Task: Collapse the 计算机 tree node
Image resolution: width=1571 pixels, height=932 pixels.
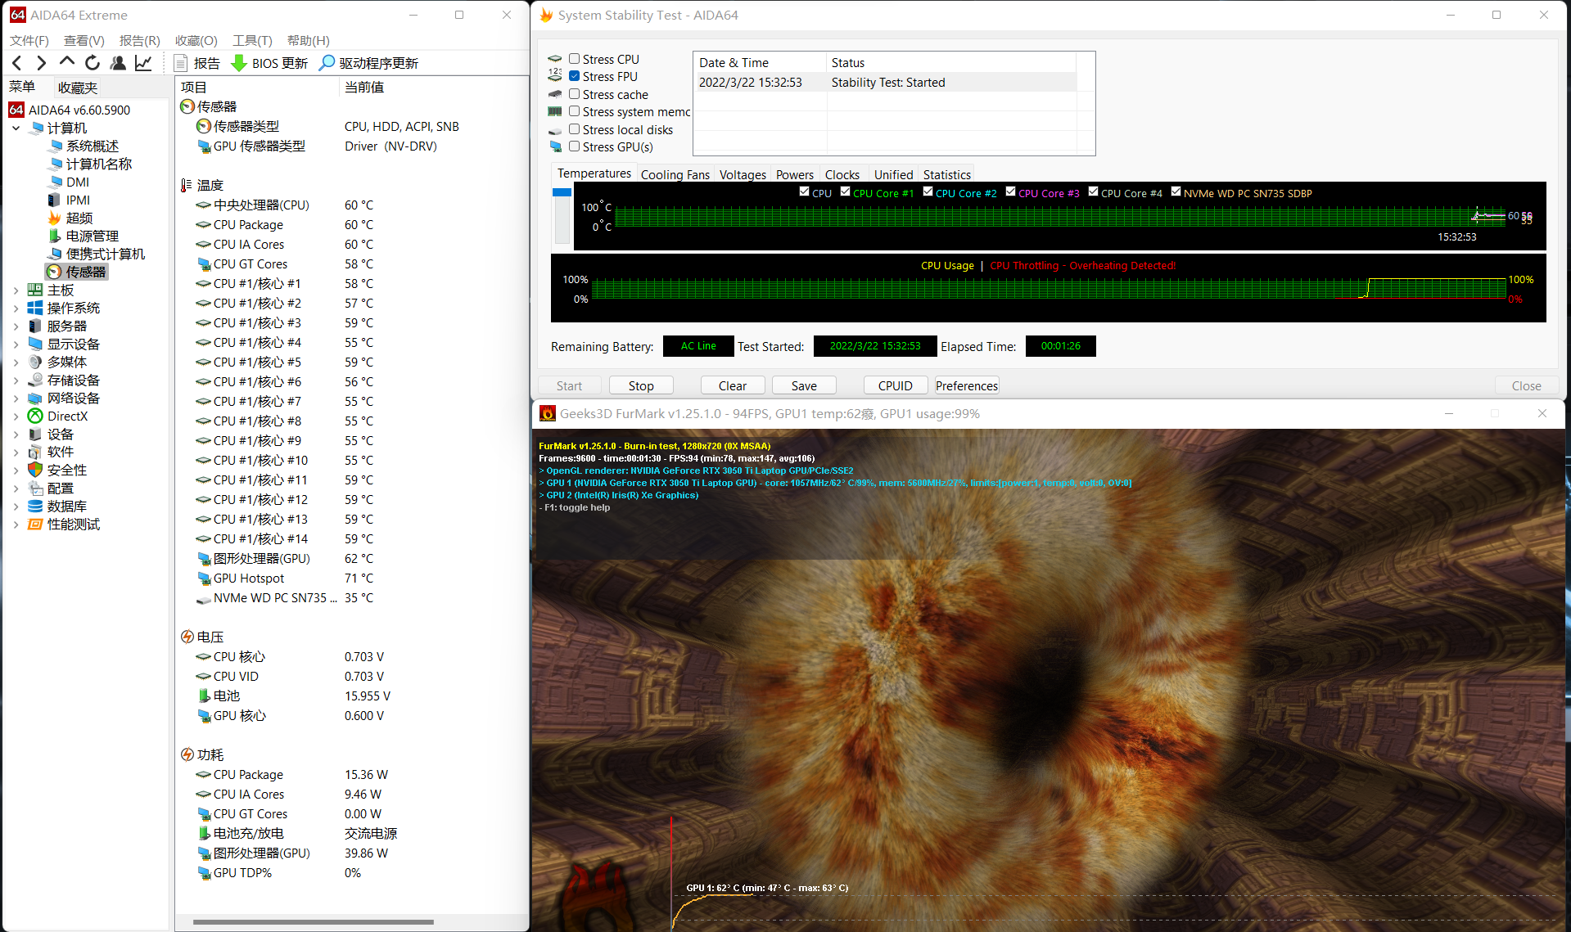Action: (x=16, y=128)
